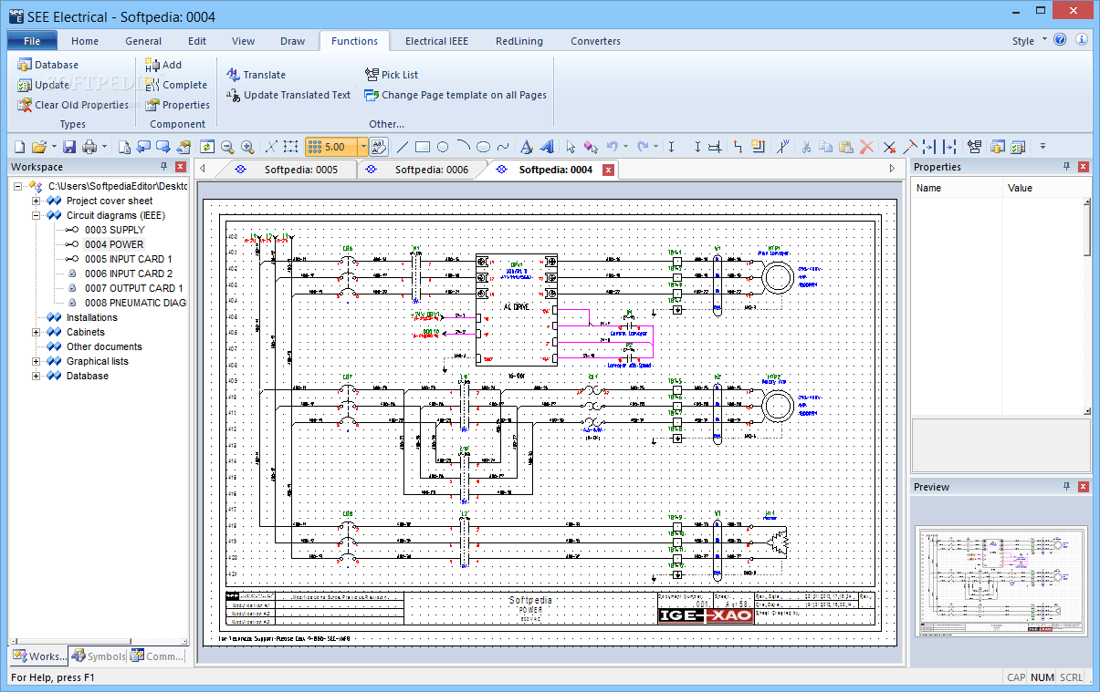
Task: Open the Electrical IEEE ribbon tab
Action: [x=437, y=41]
